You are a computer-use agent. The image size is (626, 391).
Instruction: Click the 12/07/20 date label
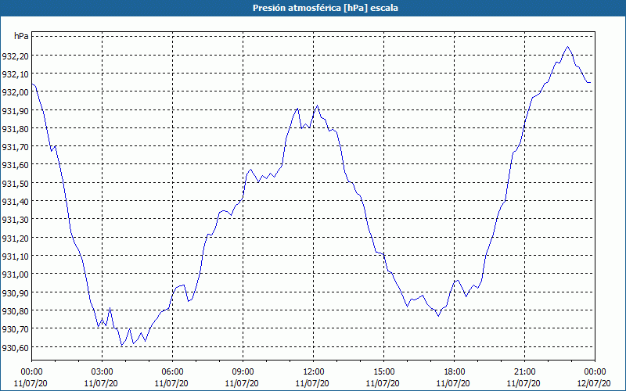coord(594,383)
